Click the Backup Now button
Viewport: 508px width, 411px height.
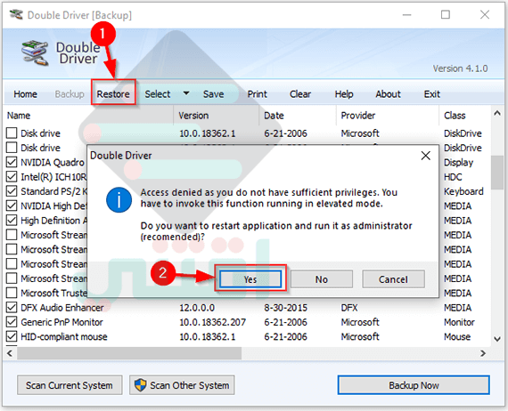tap(414, 385)
